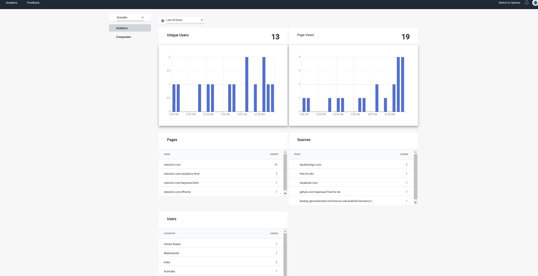The image size is (538, 276).
Task: Click the Sources table USERS column header
Action: [x=404, y=154]
